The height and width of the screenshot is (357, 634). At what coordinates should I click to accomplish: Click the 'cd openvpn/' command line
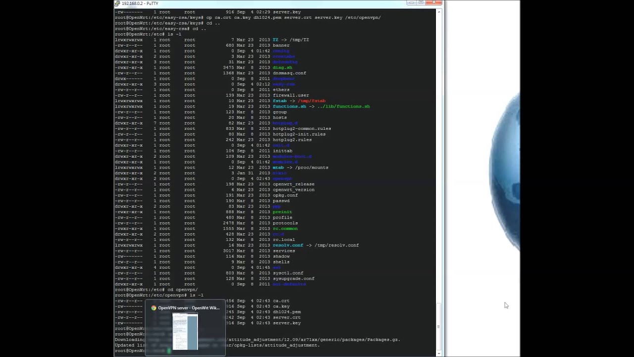point(156,290)
